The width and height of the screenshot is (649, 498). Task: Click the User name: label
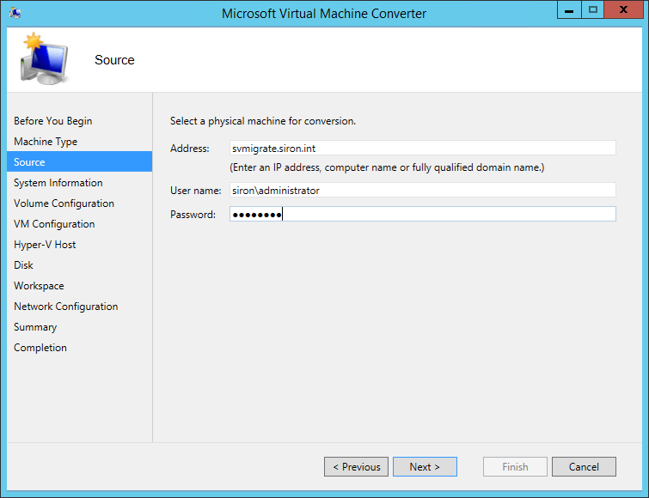[x=195, y=191]
